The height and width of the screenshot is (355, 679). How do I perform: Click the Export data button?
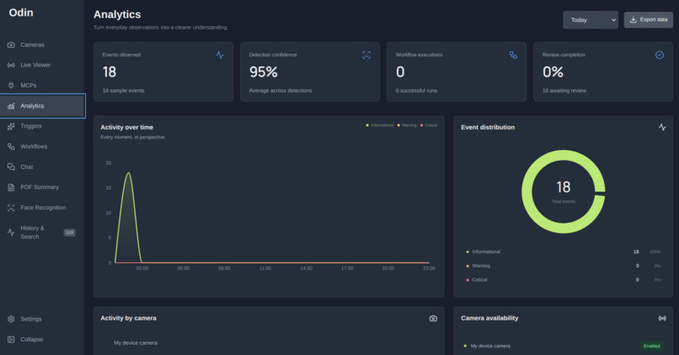(649, 20)
